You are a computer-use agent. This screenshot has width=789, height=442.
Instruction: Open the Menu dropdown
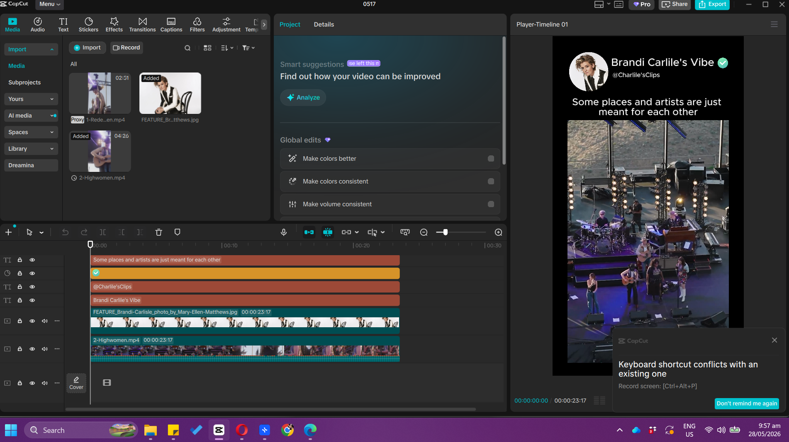50,4
